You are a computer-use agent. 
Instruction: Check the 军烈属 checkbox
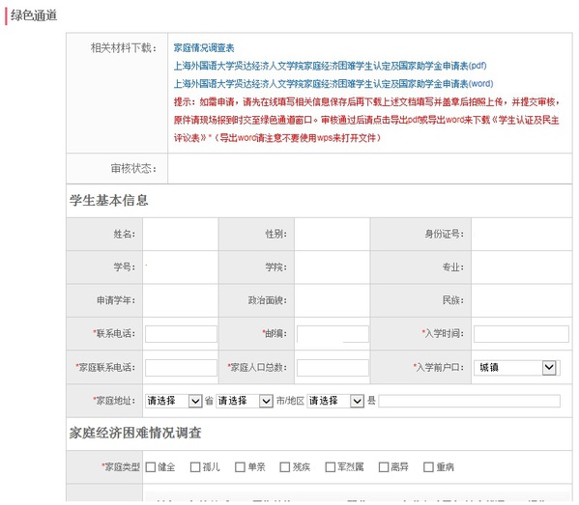(330, 467)
